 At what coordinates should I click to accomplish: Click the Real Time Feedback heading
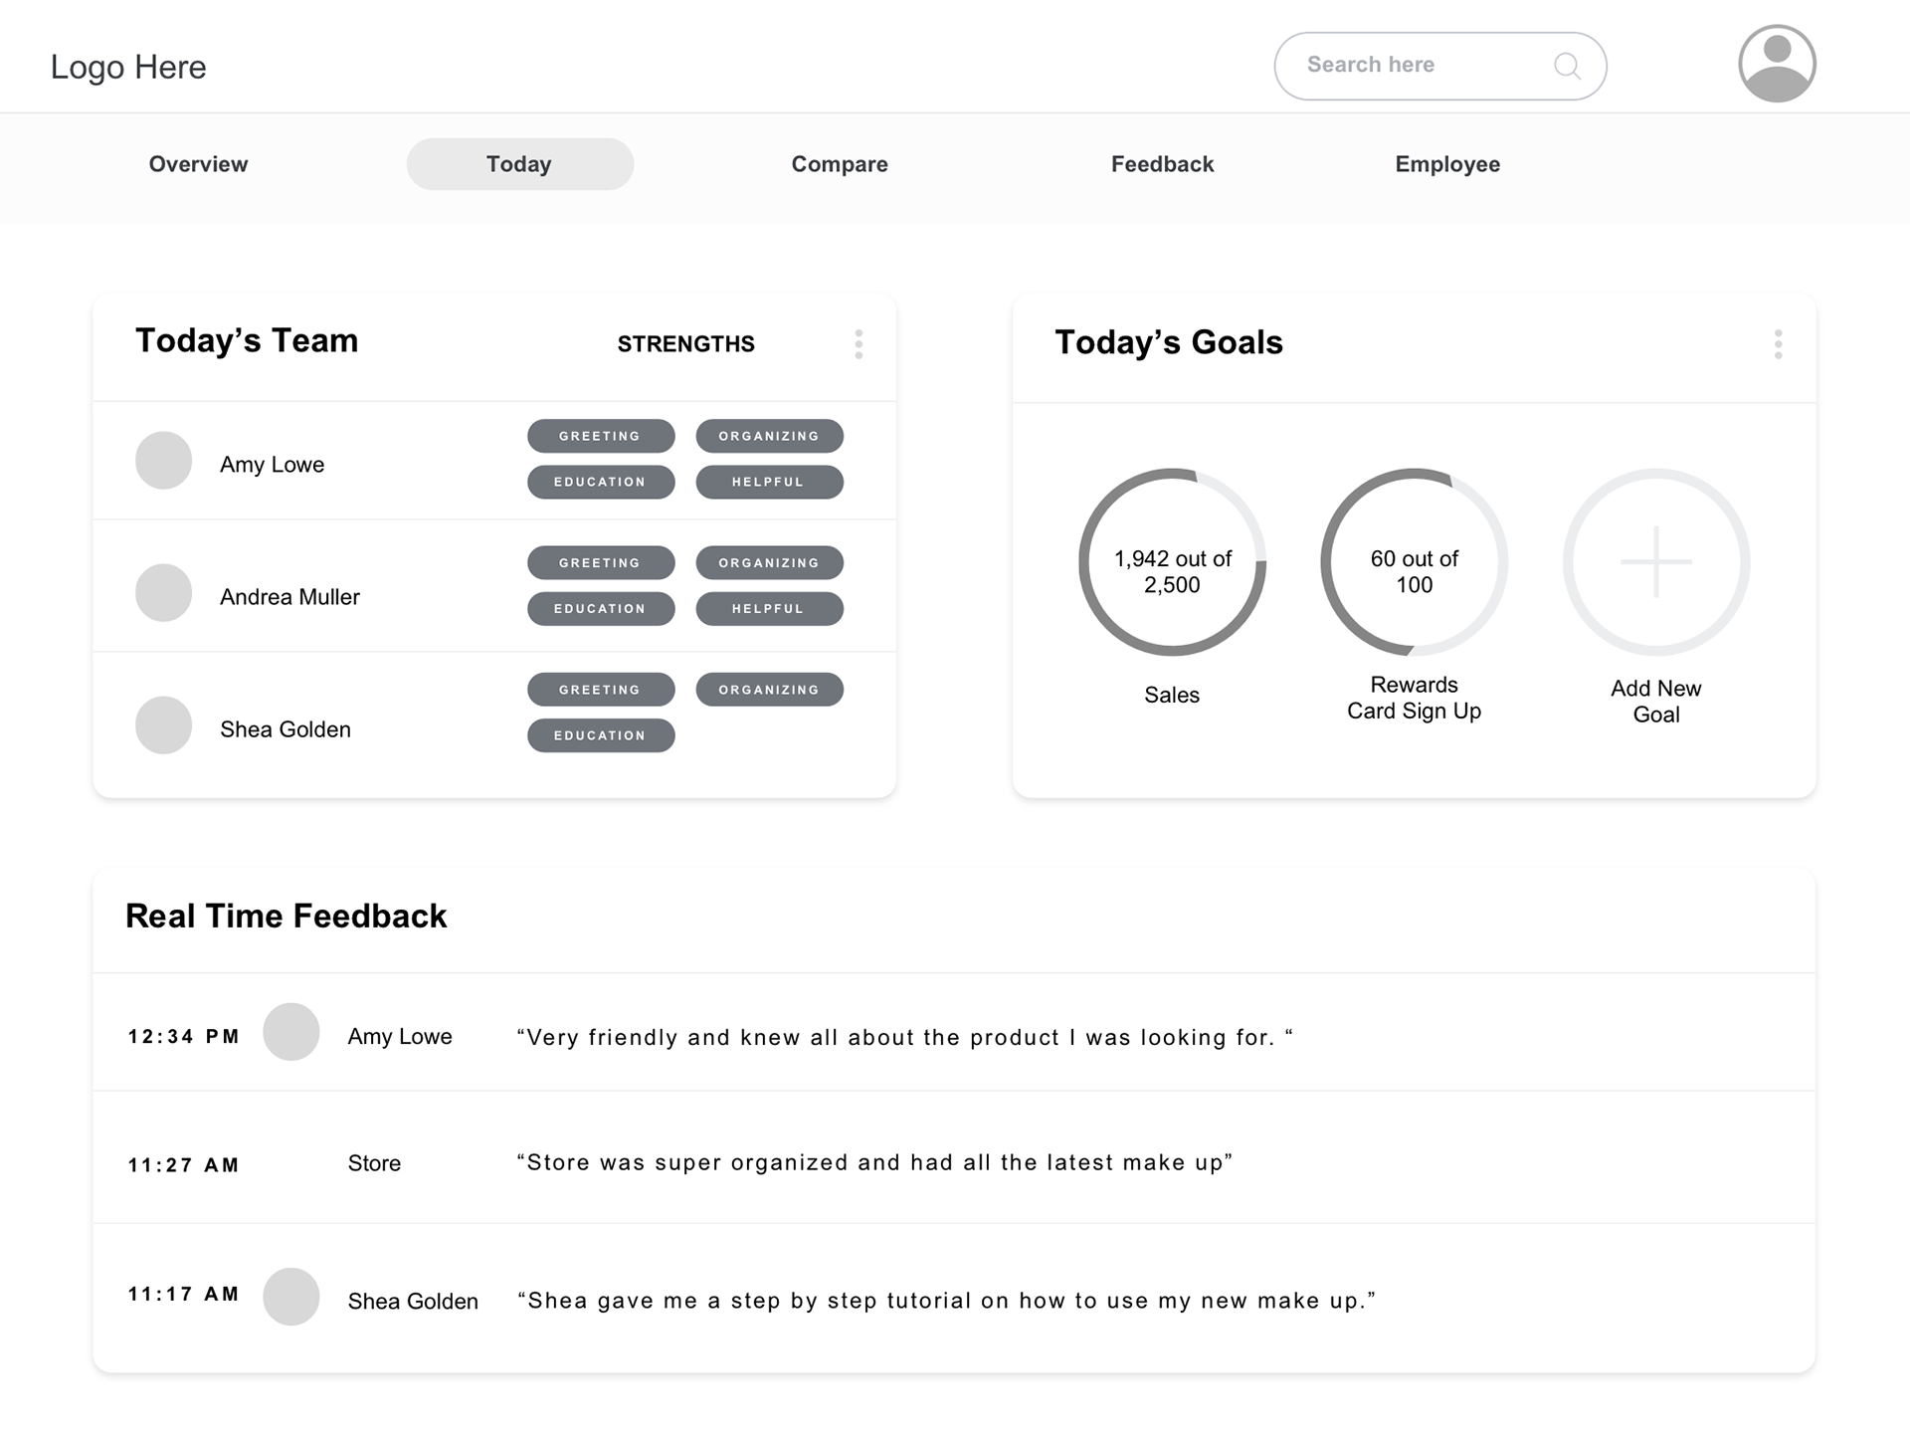tap(286, 916)
